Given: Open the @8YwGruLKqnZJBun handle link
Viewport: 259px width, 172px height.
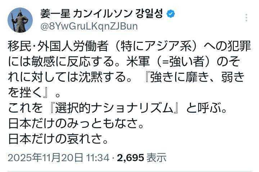Looking at the screenshot, I should (89, 26).
